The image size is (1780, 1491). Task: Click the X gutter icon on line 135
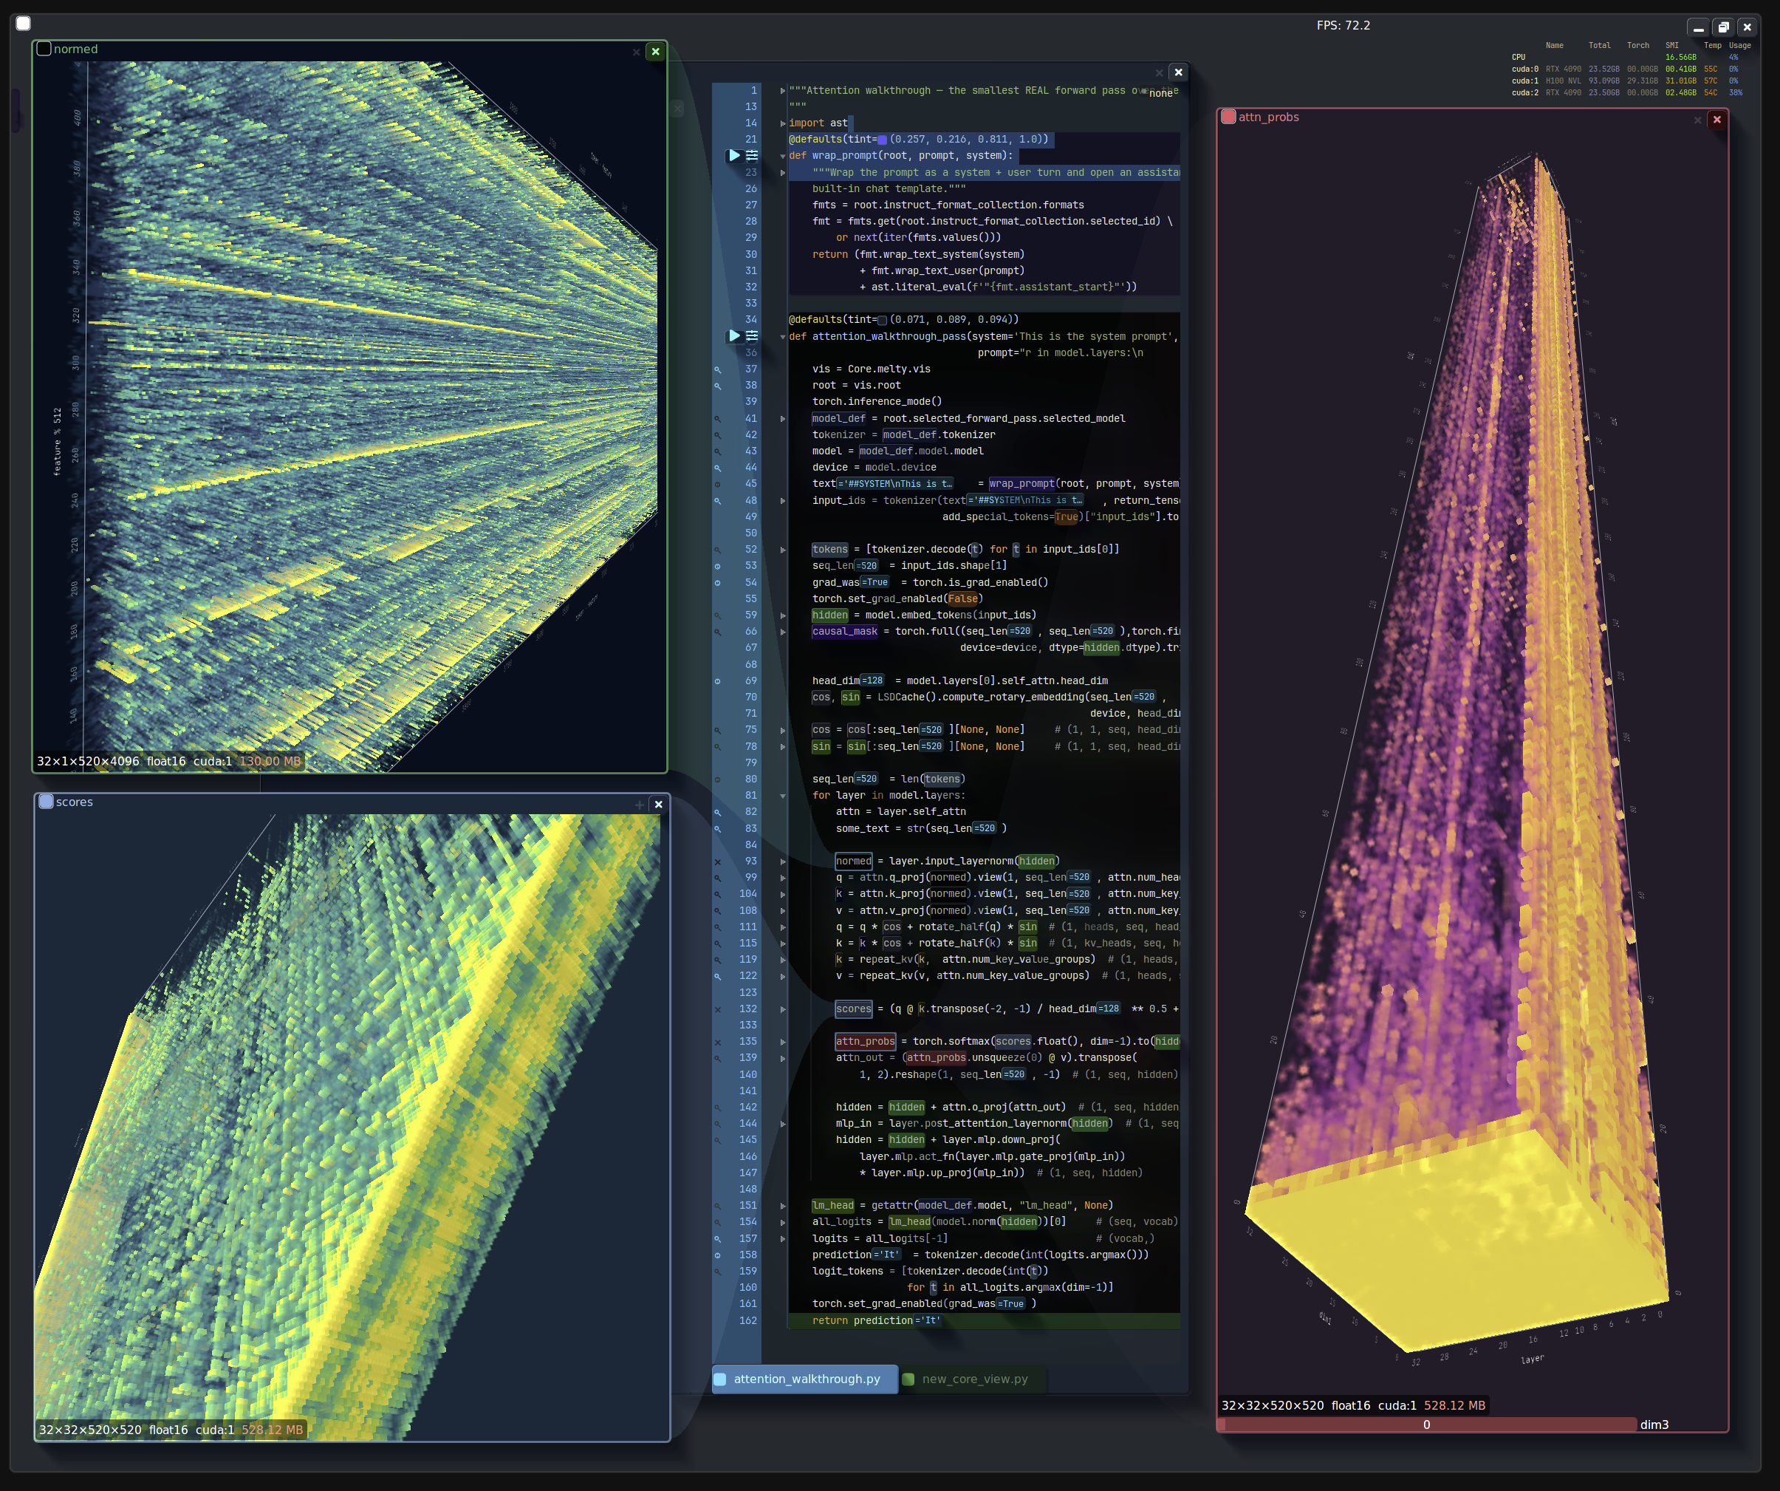(717, 1043)
